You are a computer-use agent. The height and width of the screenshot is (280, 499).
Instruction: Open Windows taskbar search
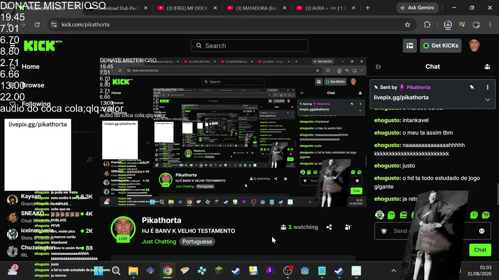pyautogui.click(x=116, y=271)
